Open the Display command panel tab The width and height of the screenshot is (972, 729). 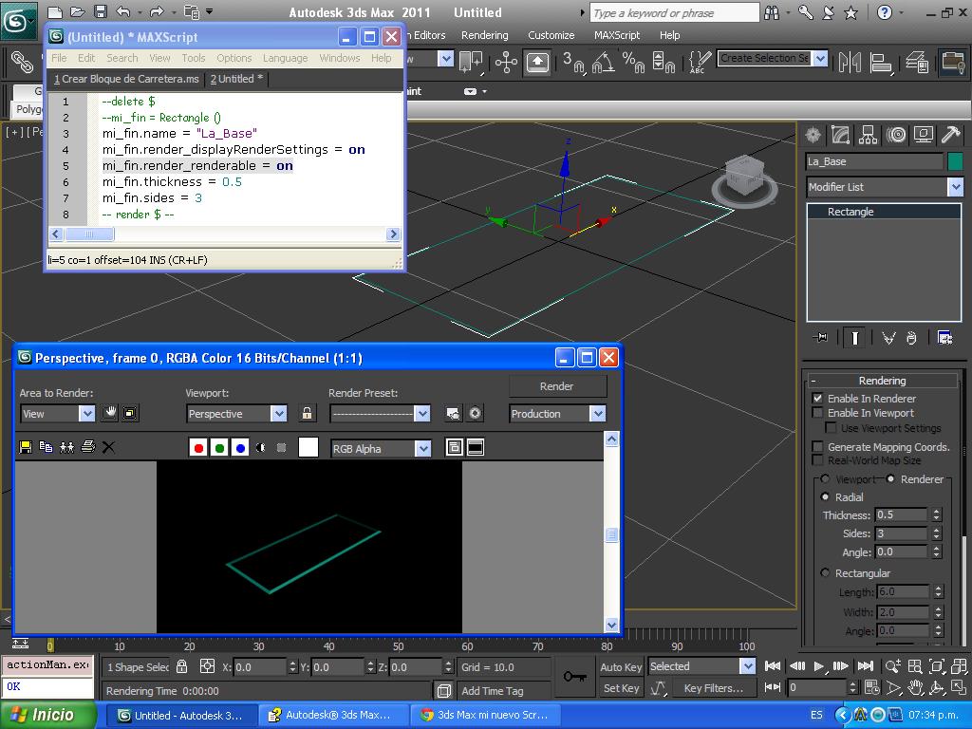click(923, 135)
